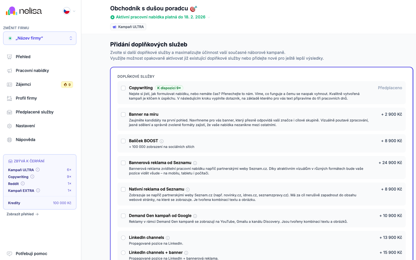Click Potřebuji pomoc at the bottom
Viewport: 416px width, 260px height.
31,253
